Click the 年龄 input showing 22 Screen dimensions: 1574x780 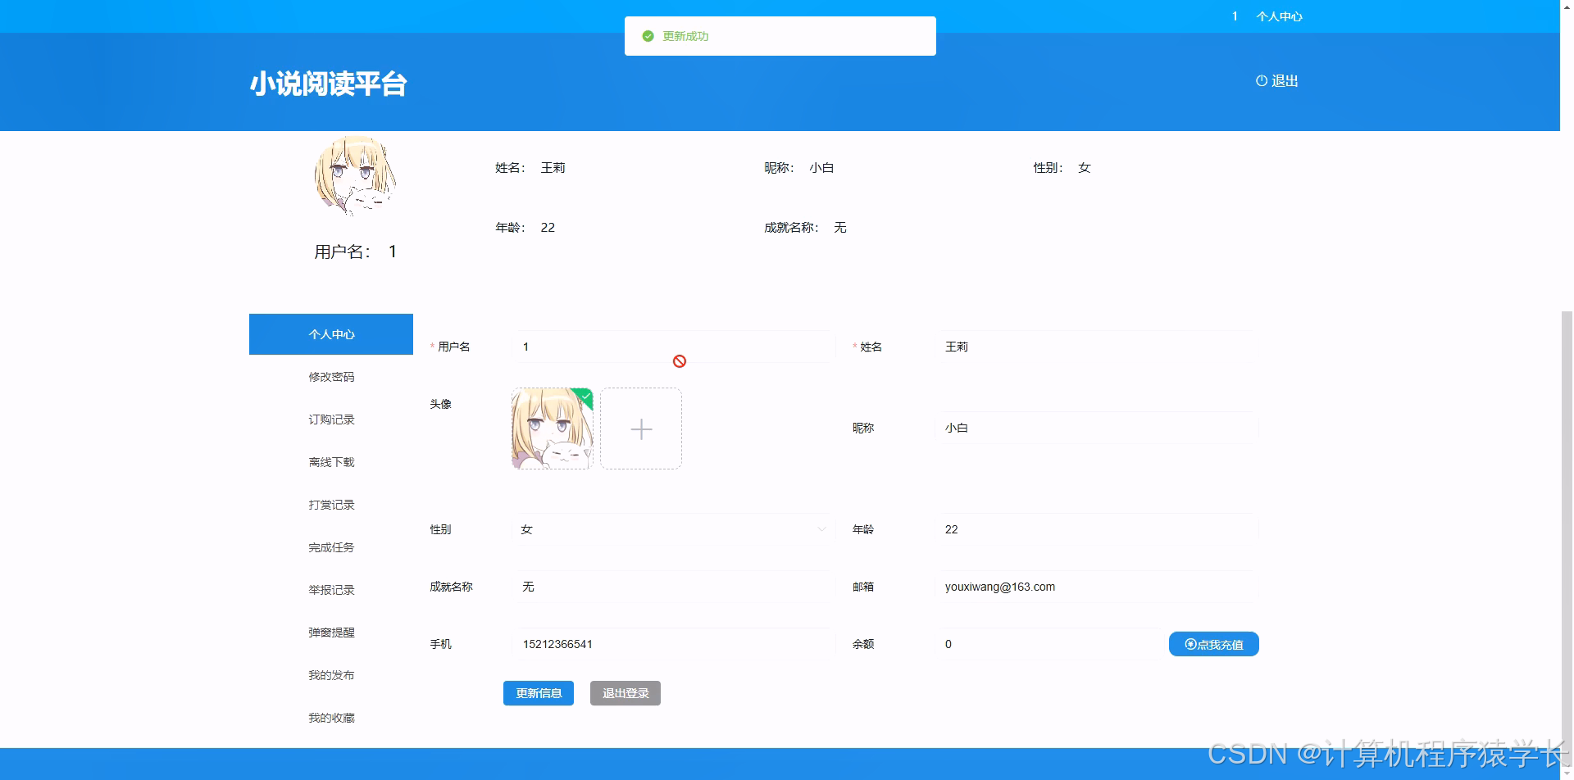tap(1097, 529)
